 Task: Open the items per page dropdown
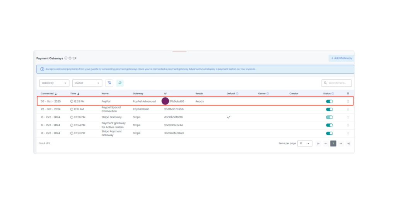pyautogui.click(x=305, y=143)
